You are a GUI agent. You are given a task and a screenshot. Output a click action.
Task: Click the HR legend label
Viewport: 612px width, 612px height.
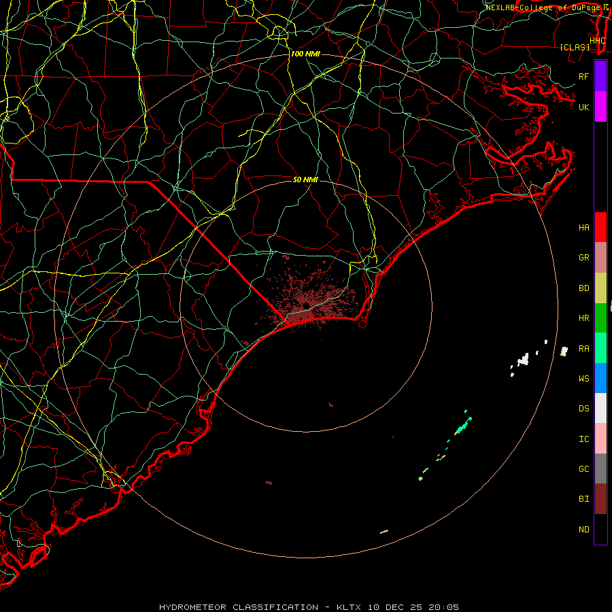(x=583, y=318)
